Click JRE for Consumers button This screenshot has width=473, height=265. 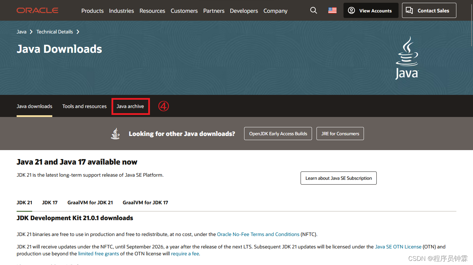[x=340, y=134]
